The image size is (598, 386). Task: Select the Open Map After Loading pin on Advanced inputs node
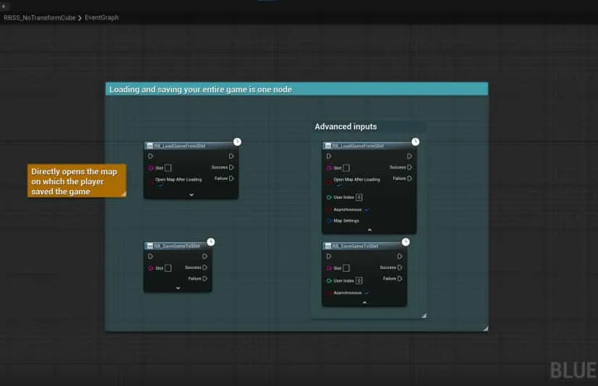pos(329,182)
